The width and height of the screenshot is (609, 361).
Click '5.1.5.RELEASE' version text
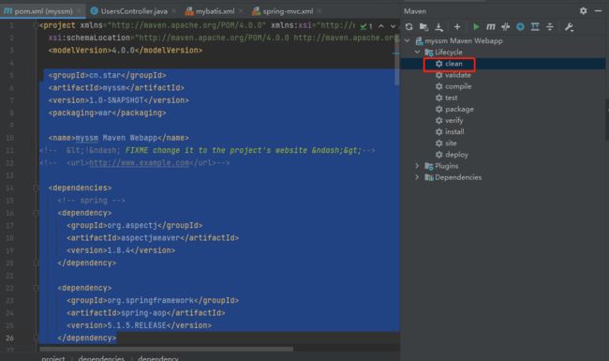pos(137,325)
